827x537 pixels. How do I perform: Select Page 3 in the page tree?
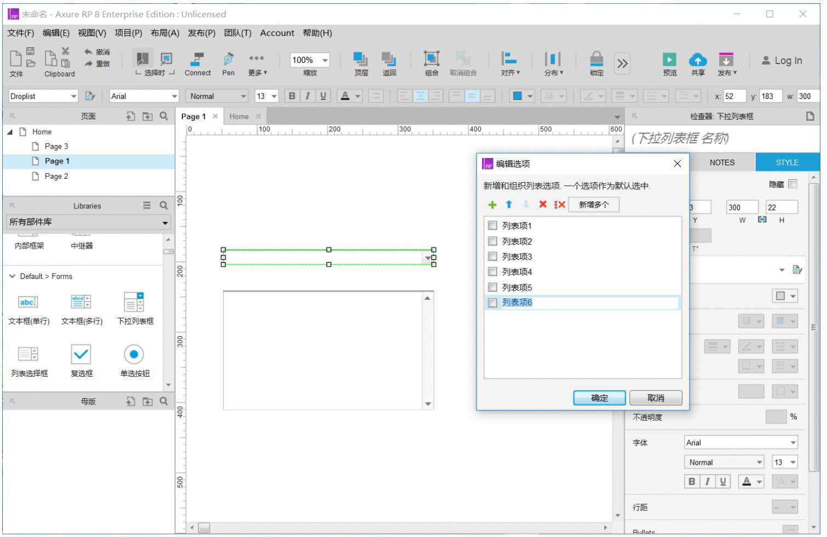pos(56,147)
